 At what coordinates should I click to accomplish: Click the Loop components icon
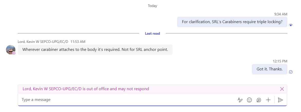259,100
